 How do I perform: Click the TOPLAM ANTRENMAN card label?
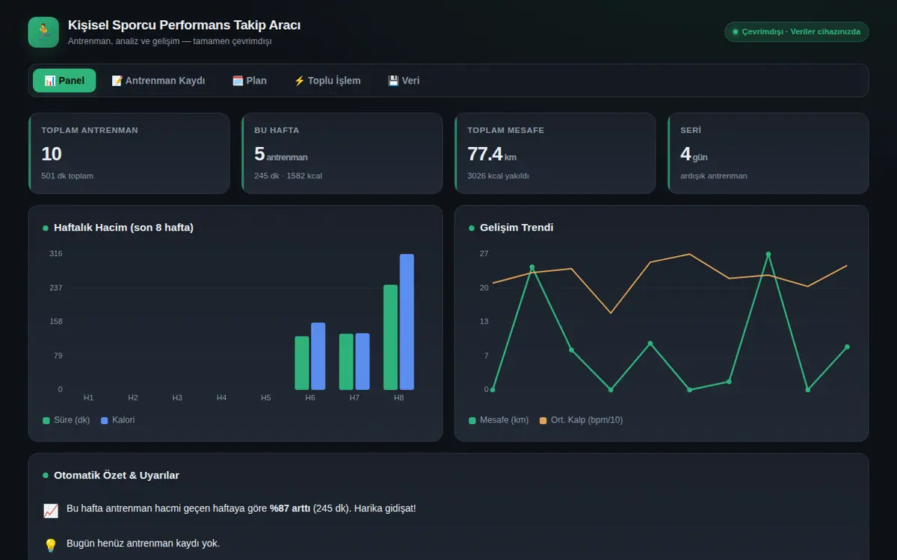pos(90,130)
